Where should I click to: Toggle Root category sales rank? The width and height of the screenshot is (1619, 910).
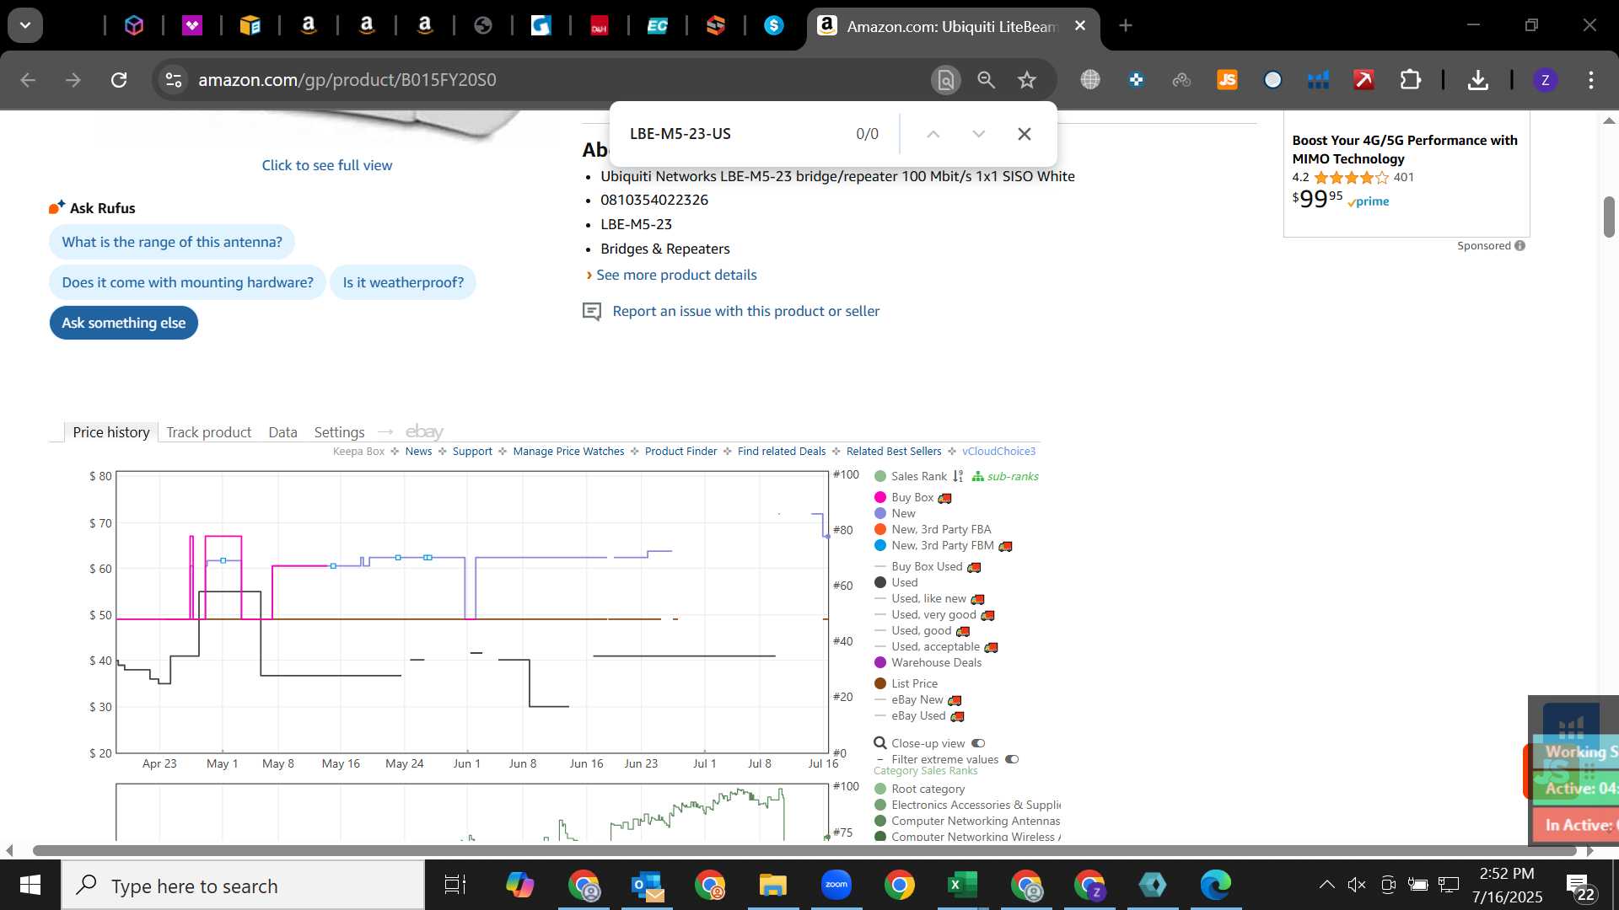click(920, 789)
